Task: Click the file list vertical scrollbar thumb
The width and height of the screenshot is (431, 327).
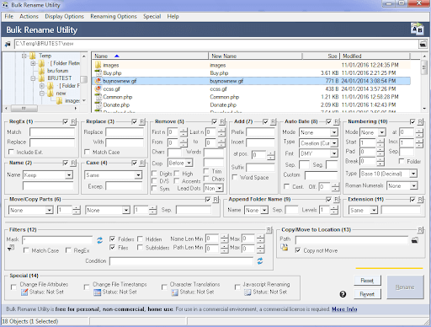Action: pyautogui.click(x=423, y=67)
